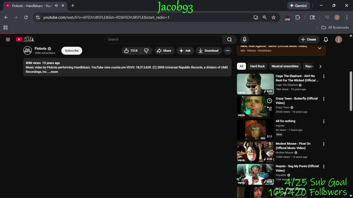Open All Bookmarks folder
353x198 pixels.
pyautogui.click(x=335, y=28)
